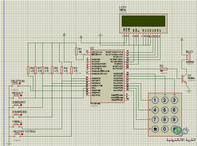The image size is (197, 146).
Task: Select the BUZ1 buzzer component
Action: click(188, 57)
